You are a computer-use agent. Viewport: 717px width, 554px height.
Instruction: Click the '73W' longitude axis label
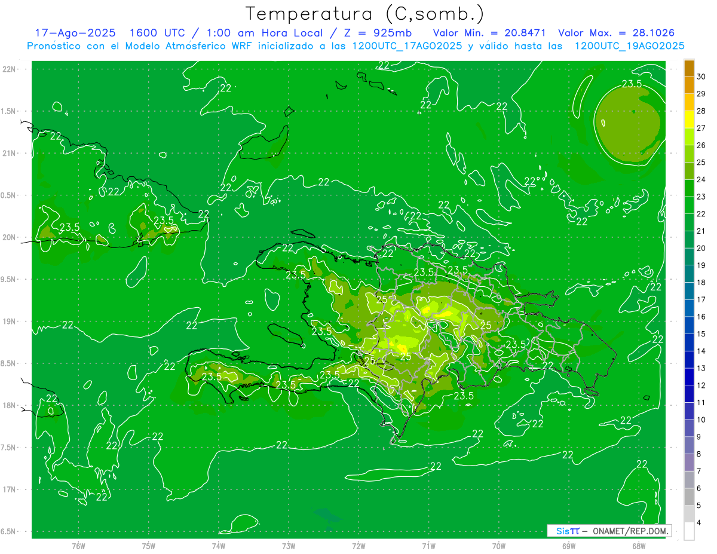tap(289, 546)
